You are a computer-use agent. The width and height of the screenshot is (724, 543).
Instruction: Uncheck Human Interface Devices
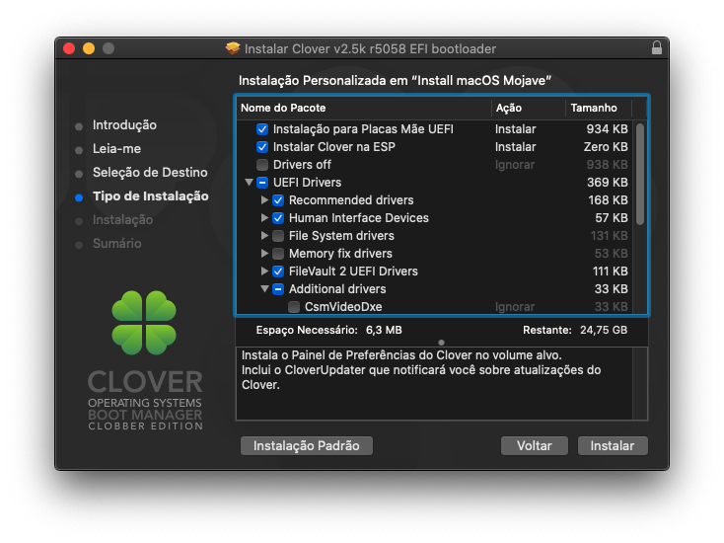pyautogui.click(x=278, y=218)
